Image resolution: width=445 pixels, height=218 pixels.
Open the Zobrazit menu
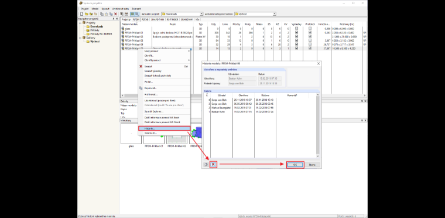pos(136,9)
